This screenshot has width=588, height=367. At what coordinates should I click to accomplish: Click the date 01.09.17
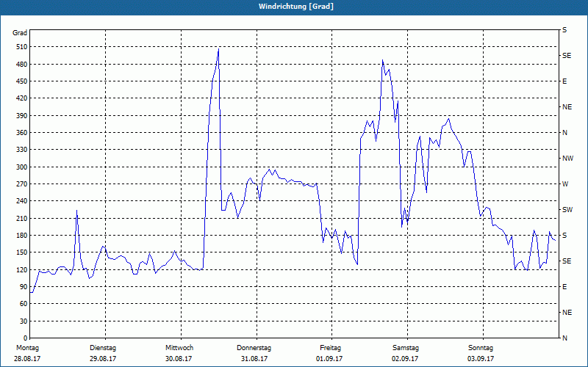(x=329, y=359)
